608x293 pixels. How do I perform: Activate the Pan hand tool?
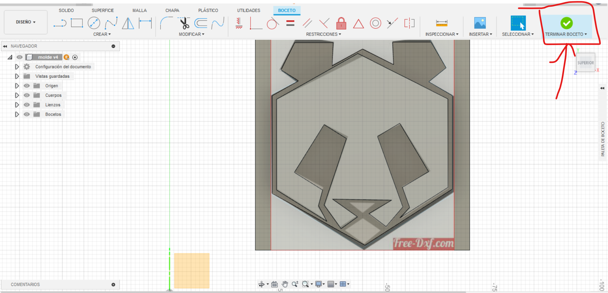pos(285,284)
